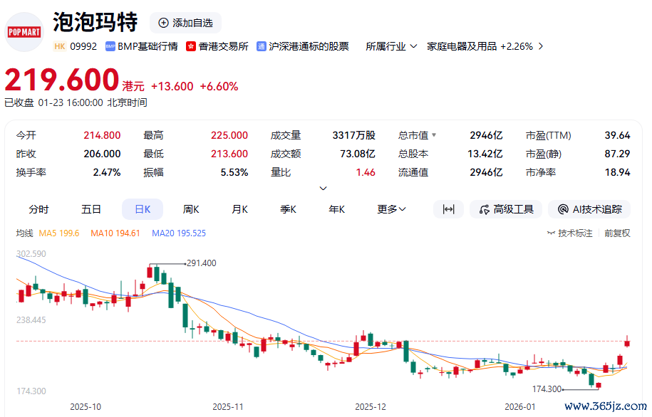Click the Stock Connect 通 icon
Image resolution: width=652 pixels, height=417 pixels.
261,46
